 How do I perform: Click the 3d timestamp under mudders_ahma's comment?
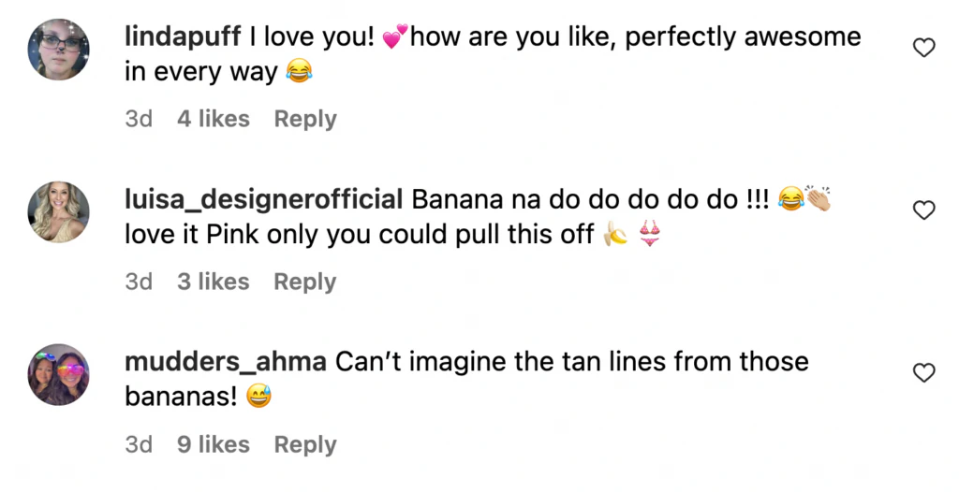click(139, 444)
